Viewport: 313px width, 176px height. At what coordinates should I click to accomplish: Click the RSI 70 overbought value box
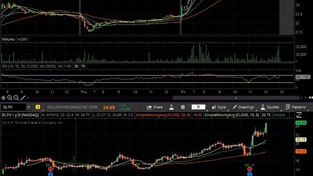coord(83,66)
